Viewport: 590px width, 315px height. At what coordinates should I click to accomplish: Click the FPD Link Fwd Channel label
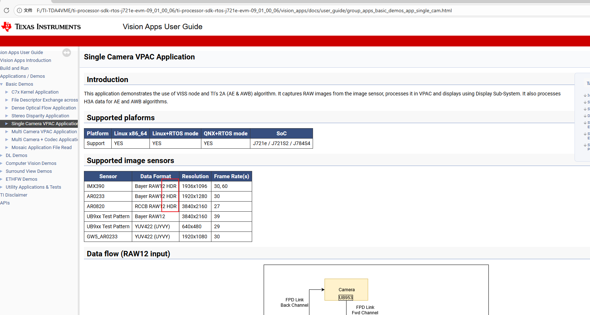[365, 310]
